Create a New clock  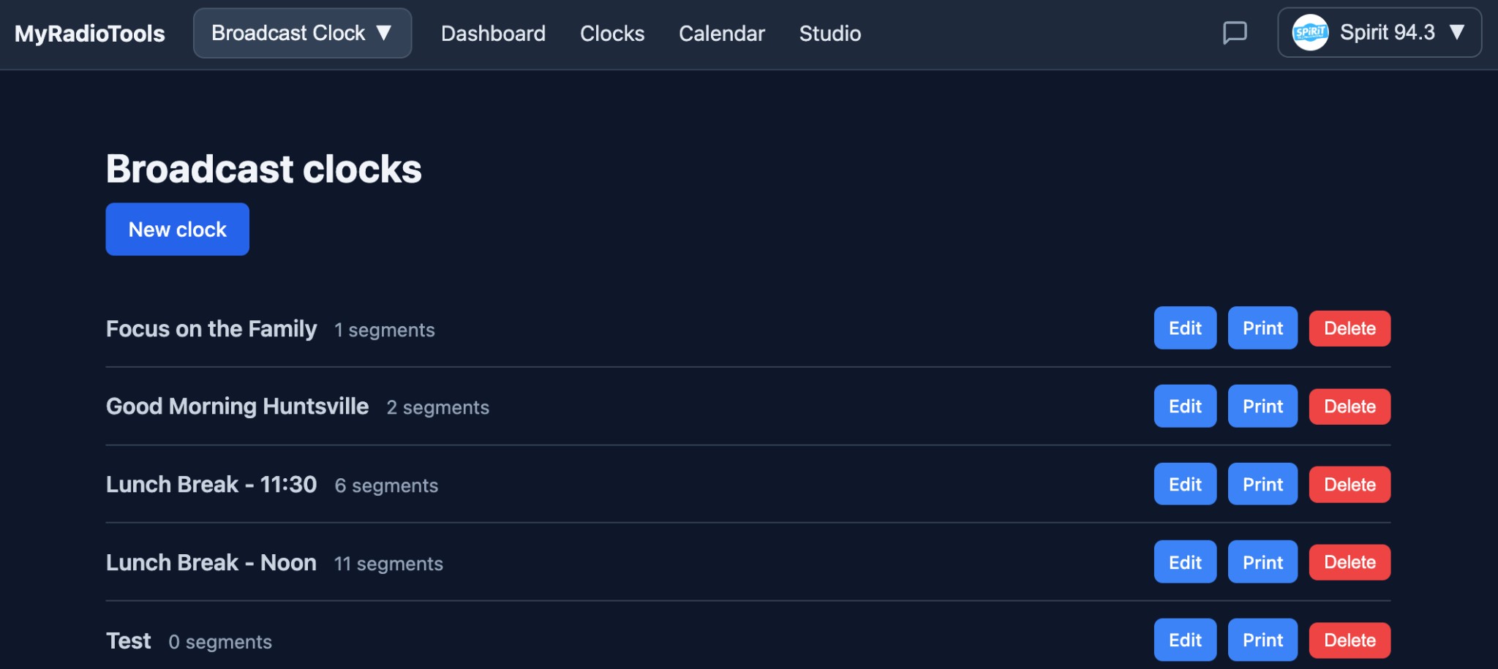tap(177, 229)
